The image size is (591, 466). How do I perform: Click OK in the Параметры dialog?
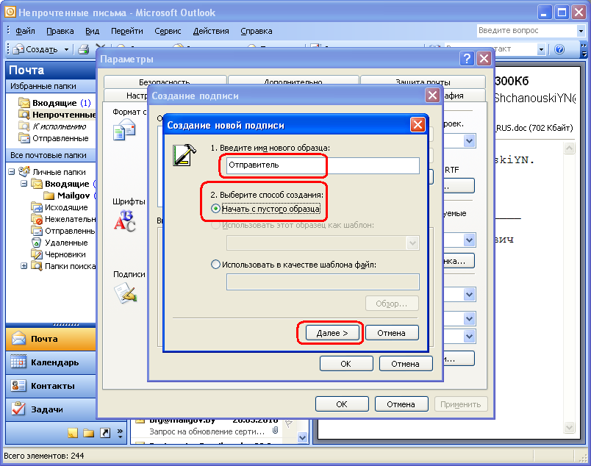point(342,404)
